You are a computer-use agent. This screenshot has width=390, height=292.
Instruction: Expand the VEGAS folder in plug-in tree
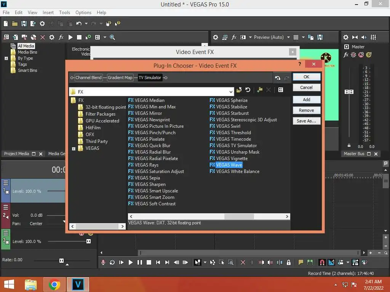[74, 149]
